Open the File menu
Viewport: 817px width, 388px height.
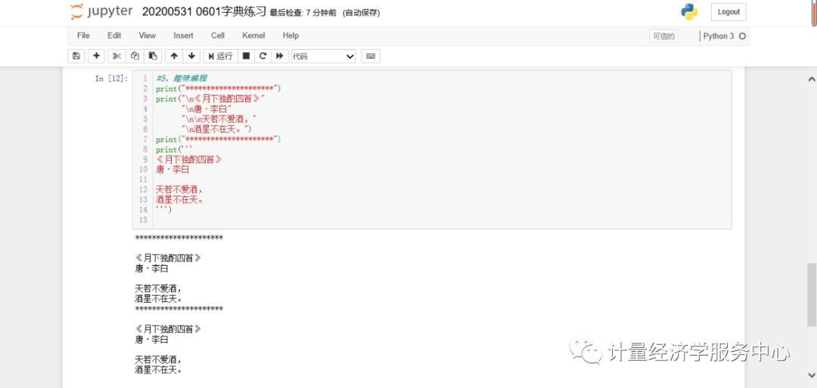[83, 36]
